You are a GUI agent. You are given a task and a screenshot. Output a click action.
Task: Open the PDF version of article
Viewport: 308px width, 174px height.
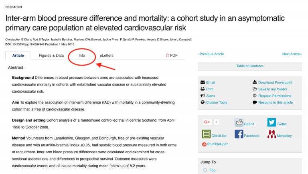point(172,56)
